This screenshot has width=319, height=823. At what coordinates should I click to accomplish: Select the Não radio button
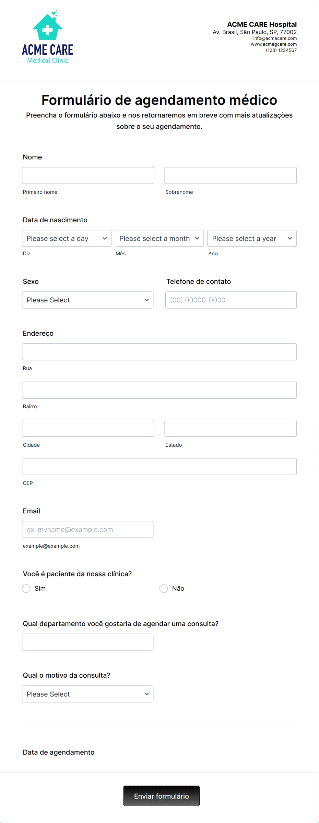(164, 589)
